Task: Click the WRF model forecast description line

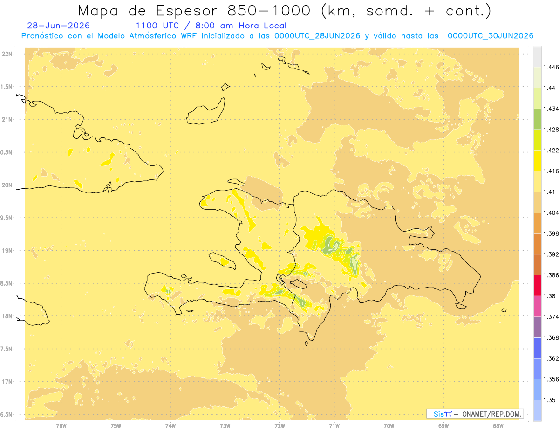Action: pos(277,36)
